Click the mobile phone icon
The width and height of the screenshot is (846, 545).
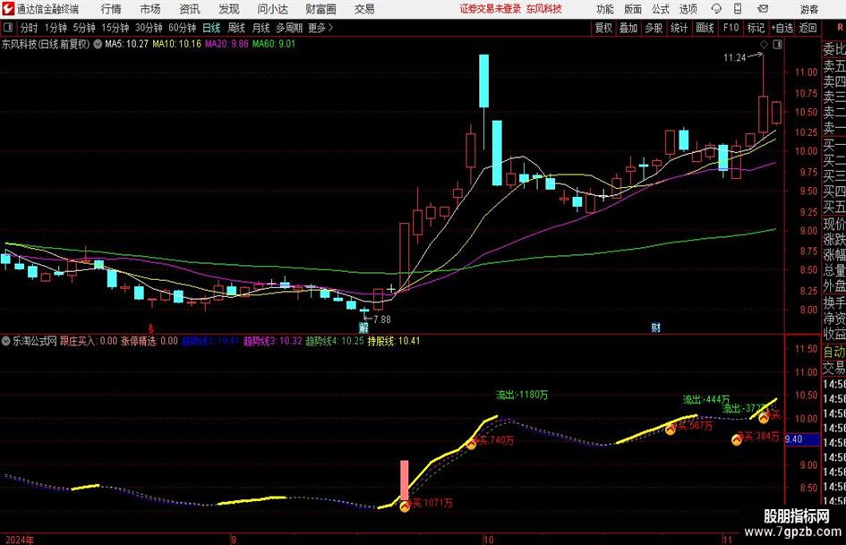point(738,9)
